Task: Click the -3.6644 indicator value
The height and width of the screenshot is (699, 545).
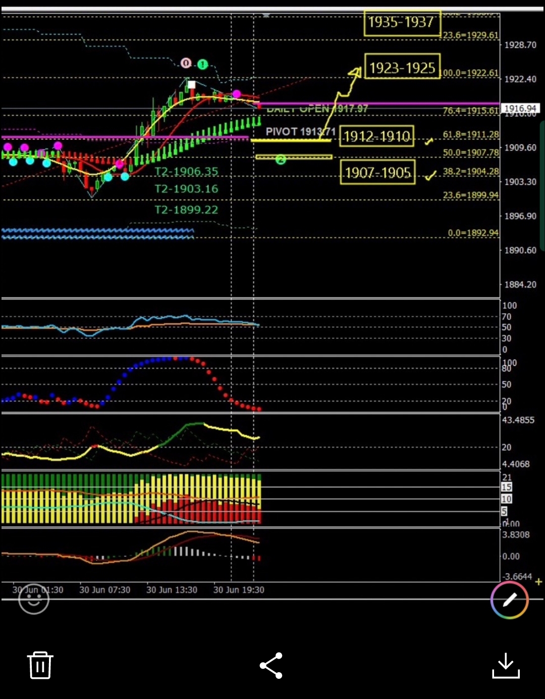Action: (517, 576)
